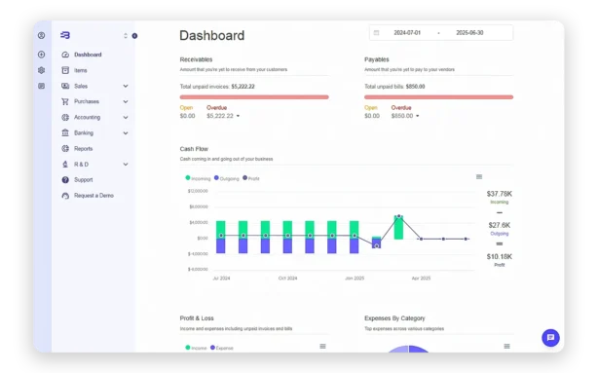Click the Jul 2024 green incoming bar
Viewport: 598px width, 373px height.
pyautogui.click(x=220, y=229)
